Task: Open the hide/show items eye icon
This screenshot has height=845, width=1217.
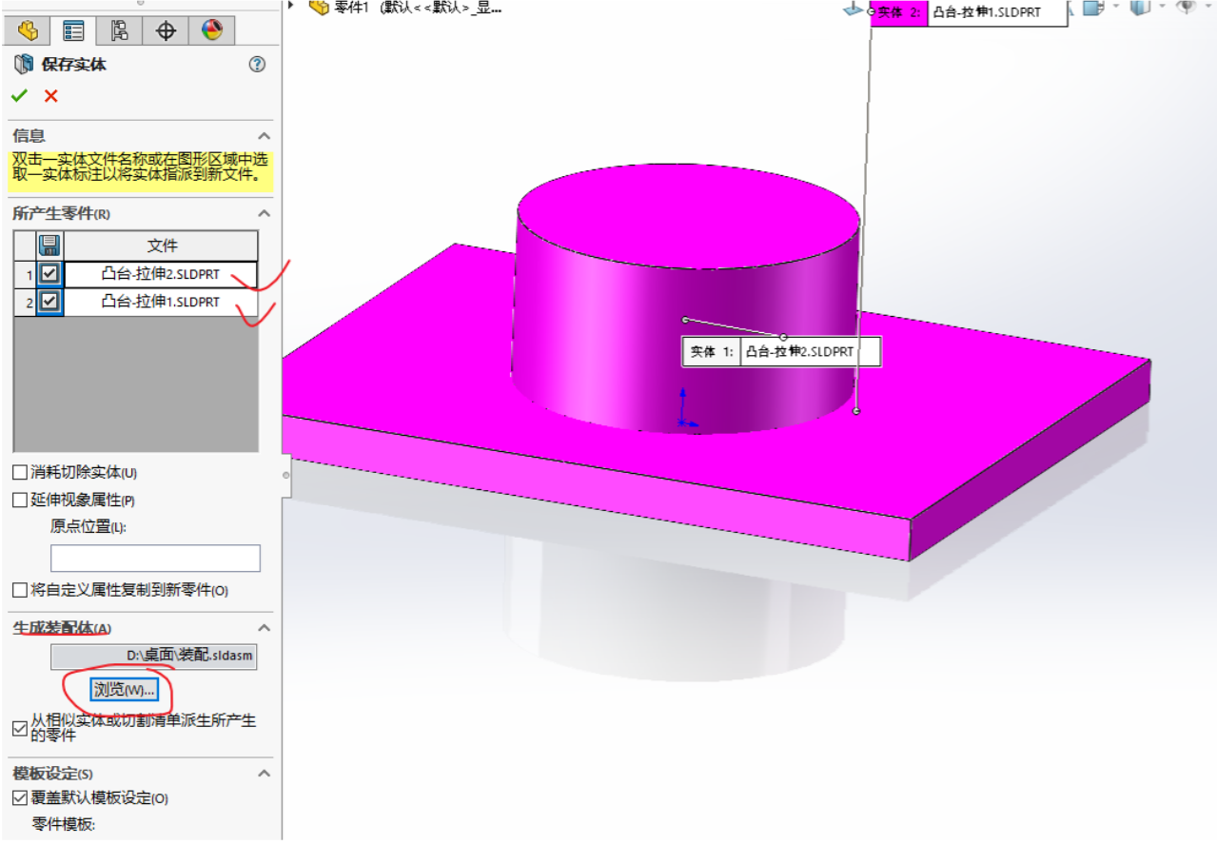Action: click(1186, 8)
